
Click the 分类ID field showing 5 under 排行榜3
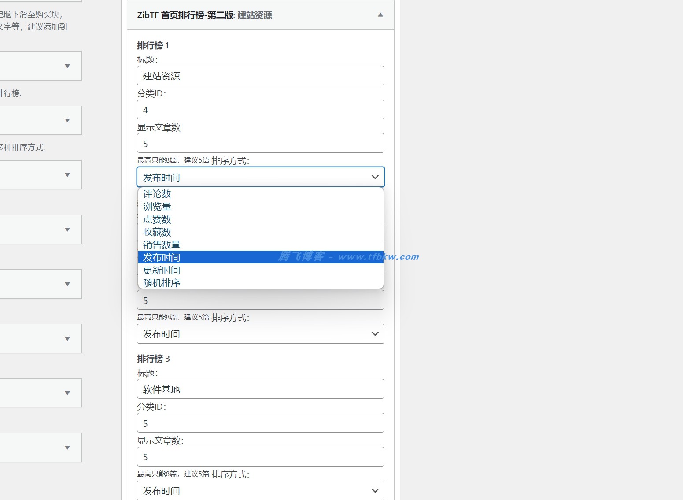tap(260, 422)
